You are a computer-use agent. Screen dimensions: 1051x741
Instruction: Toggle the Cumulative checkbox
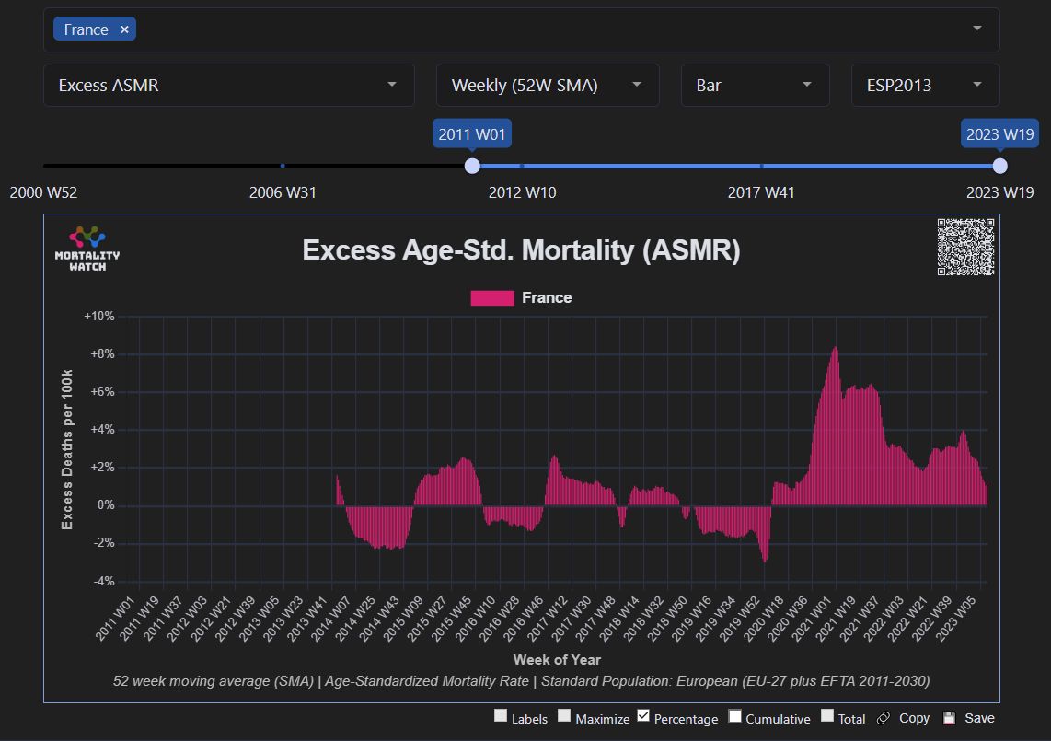coord(734,716)
